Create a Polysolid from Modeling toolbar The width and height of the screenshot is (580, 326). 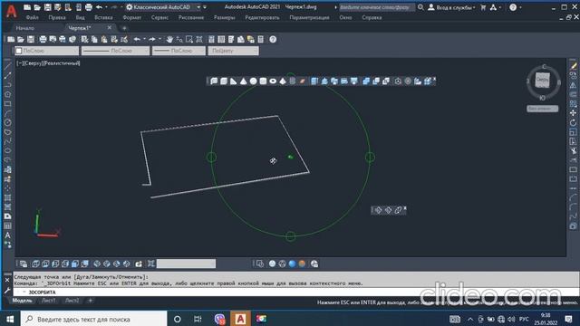click(x=214, y=81)
